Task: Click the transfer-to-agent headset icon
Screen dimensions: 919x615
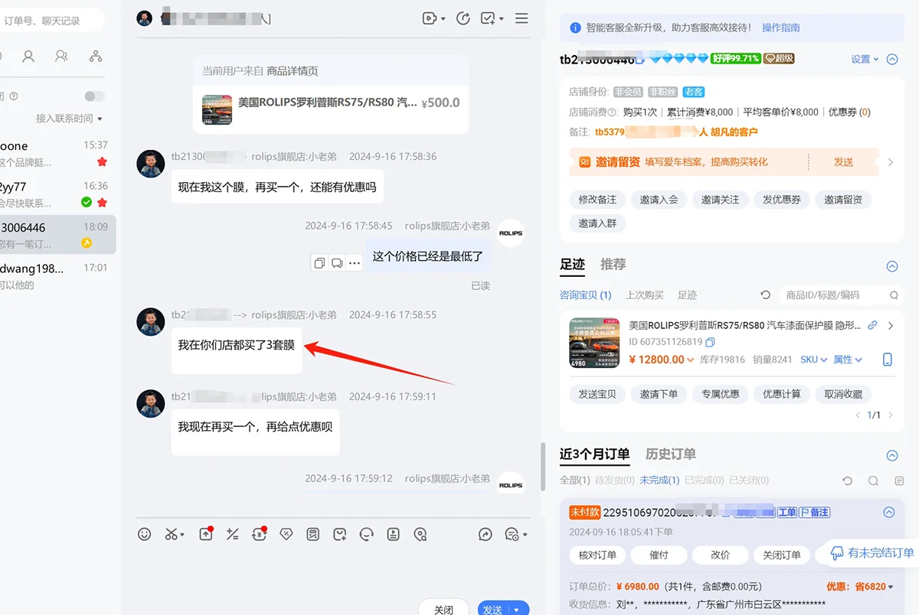Action: pyautogui.click(x=366, y=534)
